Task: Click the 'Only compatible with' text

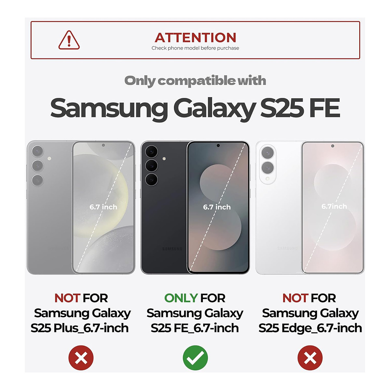Action: [x=195, y=81]
